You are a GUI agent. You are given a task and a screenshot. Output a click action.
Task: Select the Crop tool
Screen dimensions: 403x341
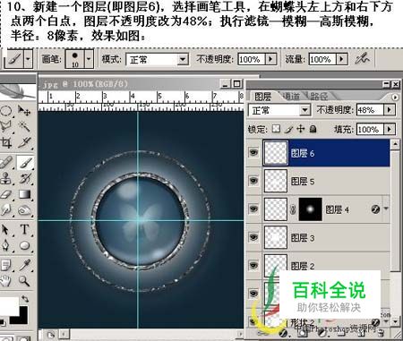6,142
